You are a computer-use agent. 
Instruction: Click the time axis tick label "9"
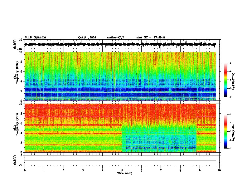tap(200, 170)
